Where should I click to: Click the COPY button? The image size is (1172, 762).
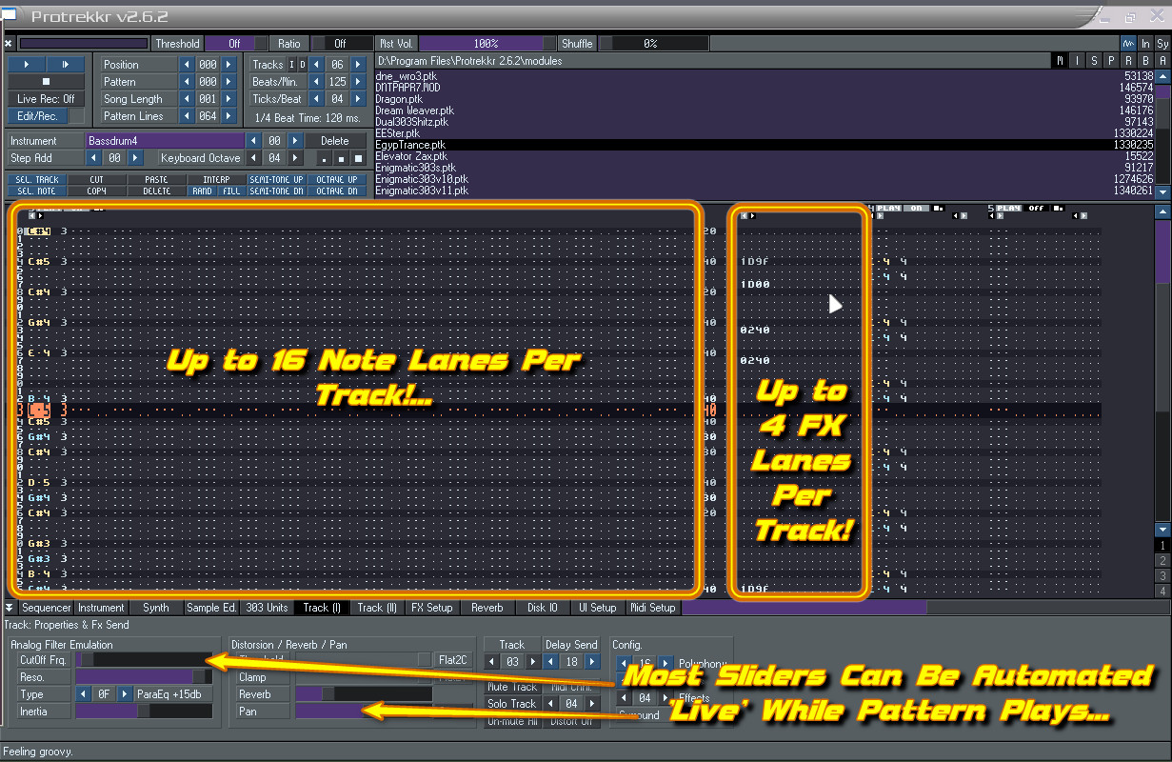(x=97, y=190)
